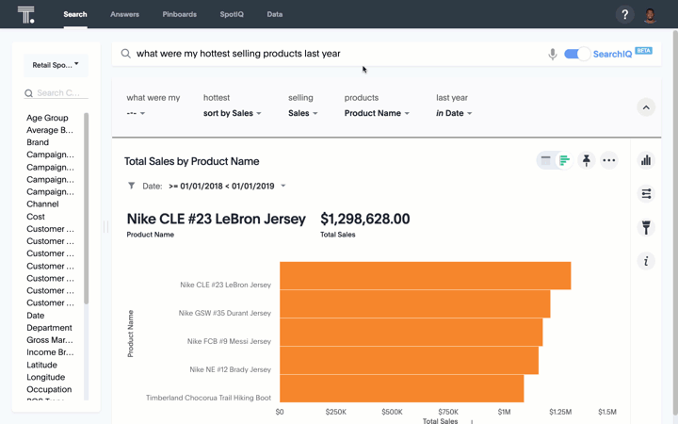Click the date range '>= 01/01/2018 < 01/01/2019'
The height and width of the screenshot is (424, 678).
pyautogui.click(x=221, y=186)
